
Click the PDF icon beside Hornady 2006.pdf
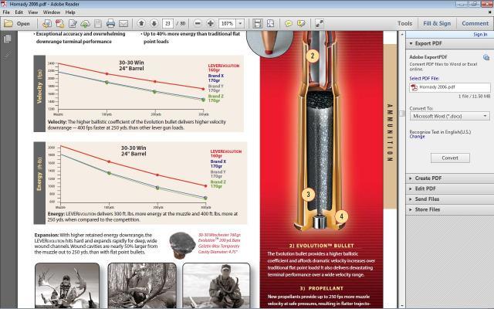click(414, 87)
